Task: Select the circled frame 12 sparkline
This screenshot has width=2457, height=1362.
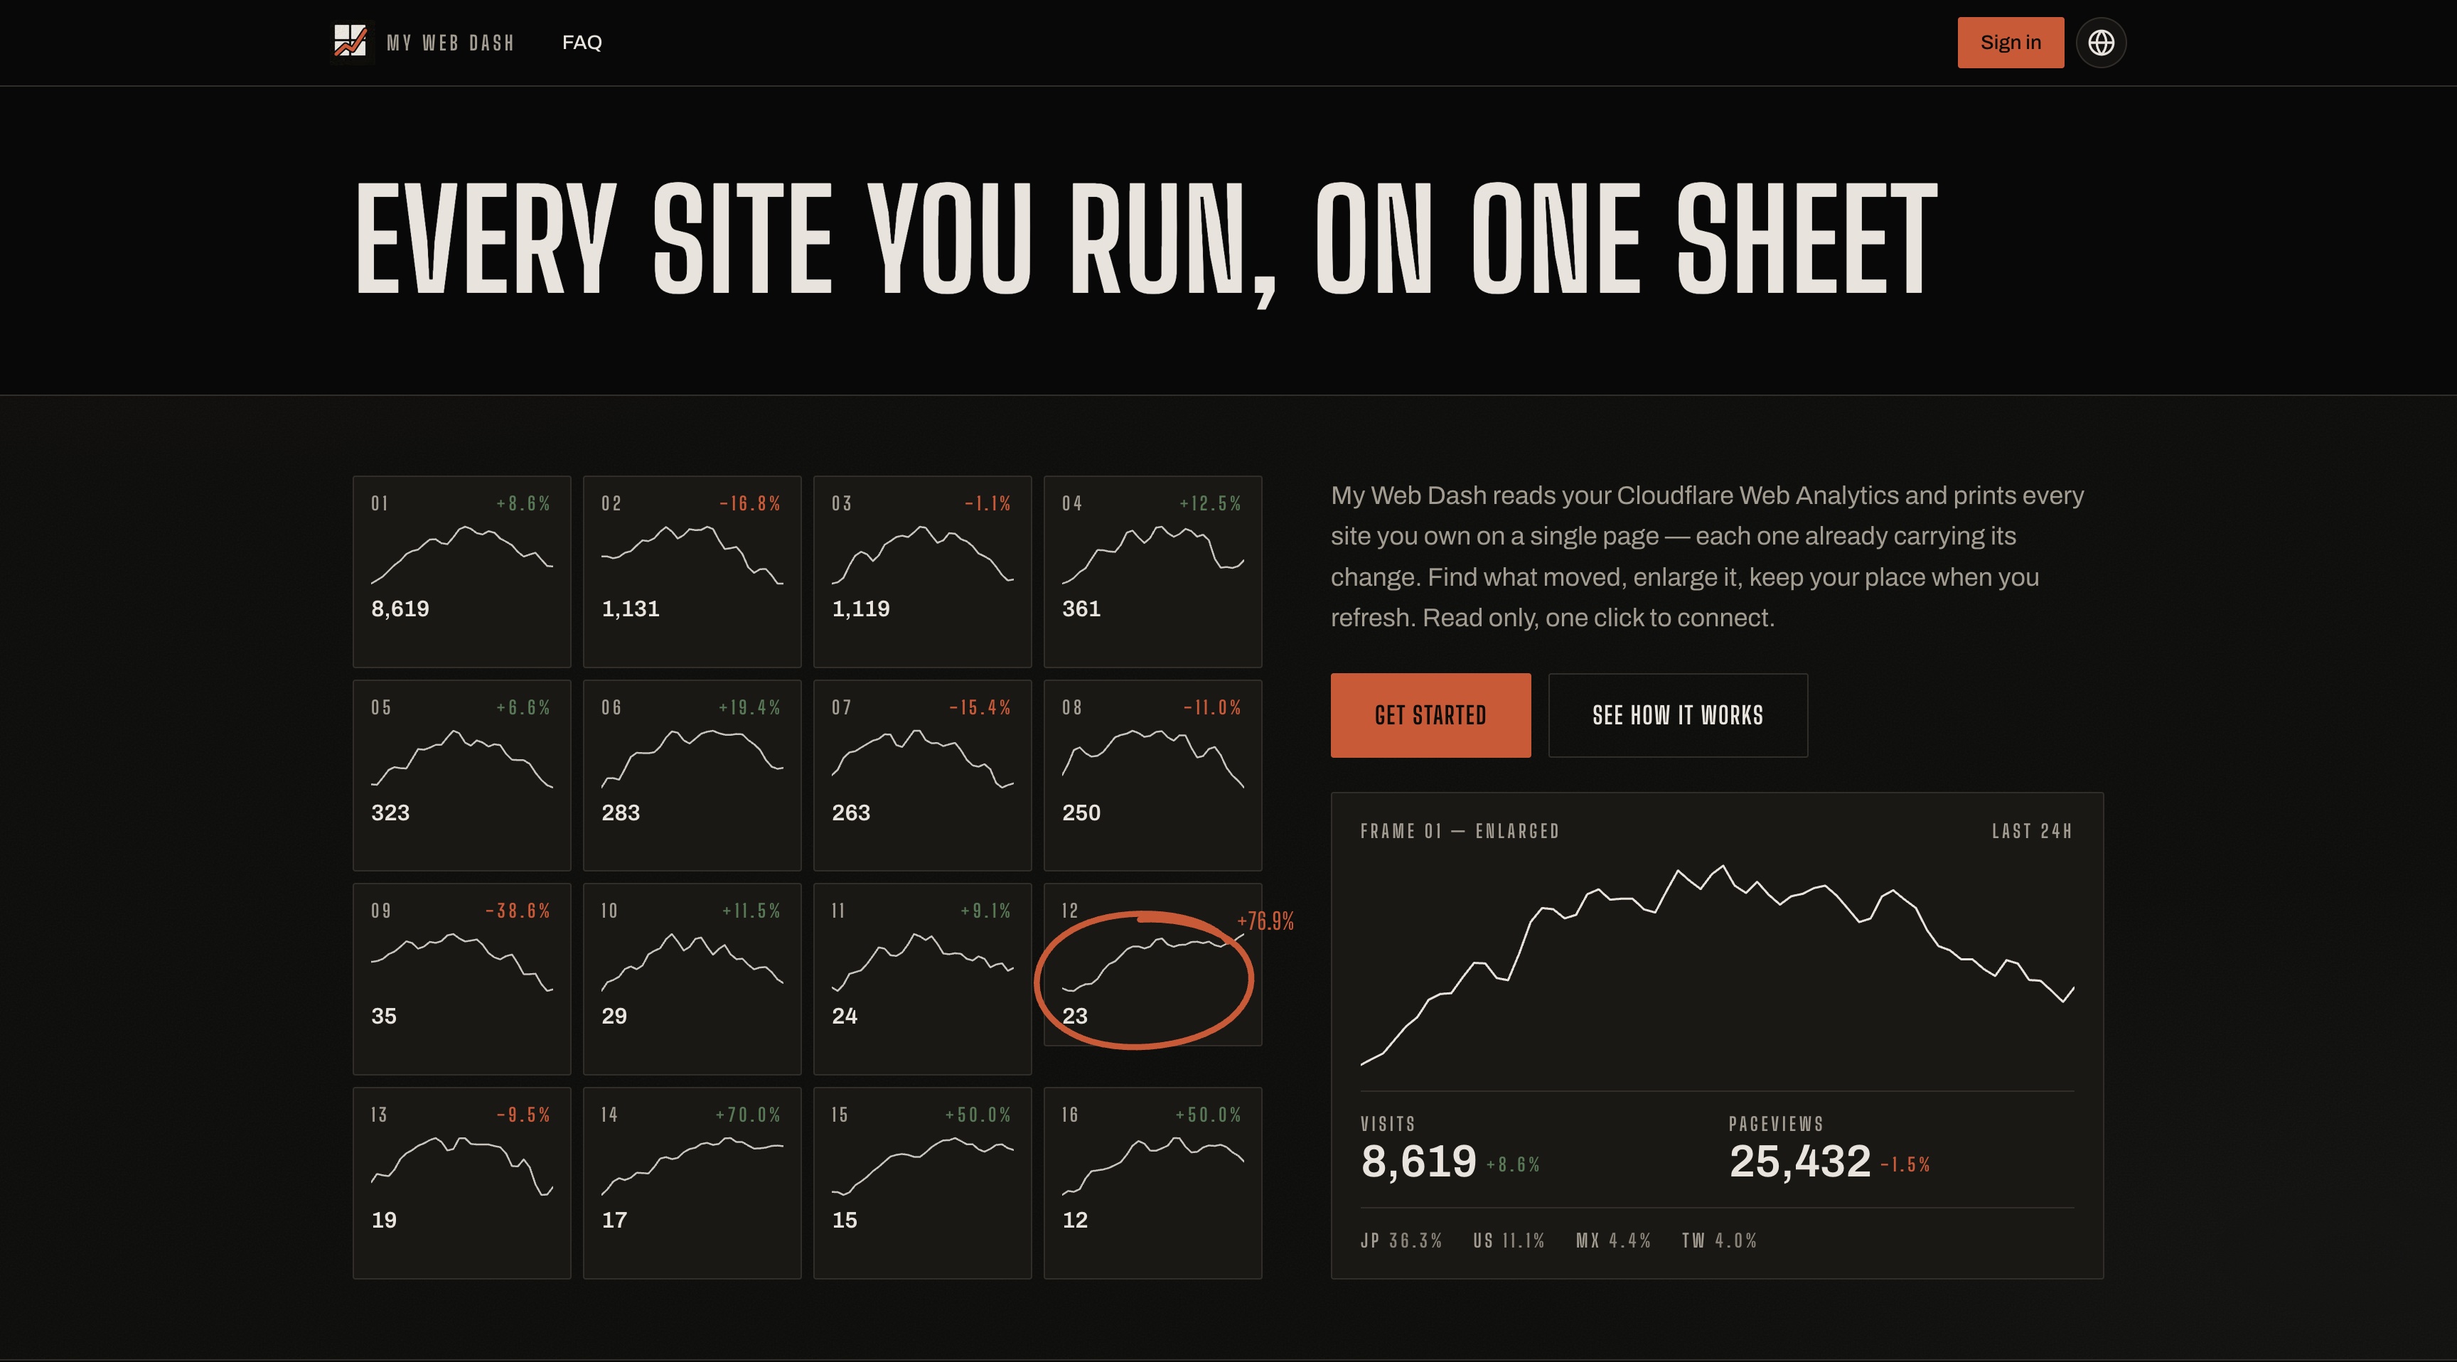Action: tap(1152, 964)
